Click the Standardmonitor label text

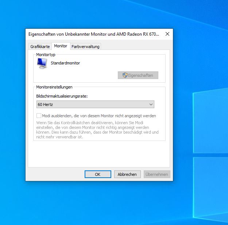point(65,63)
